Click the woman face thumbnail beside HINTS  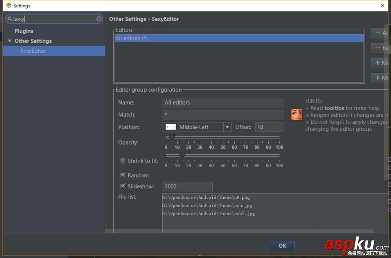(x=296, y=115)
